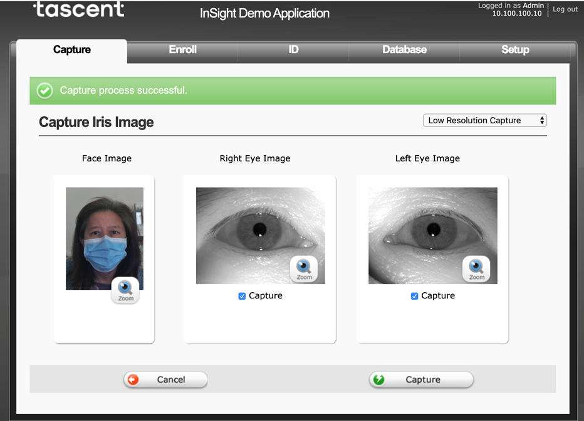The height and width of the screenshot is (421, 584).
Task: Toggle the Left Eye Capture checkbox
Action: click(414, 296)
